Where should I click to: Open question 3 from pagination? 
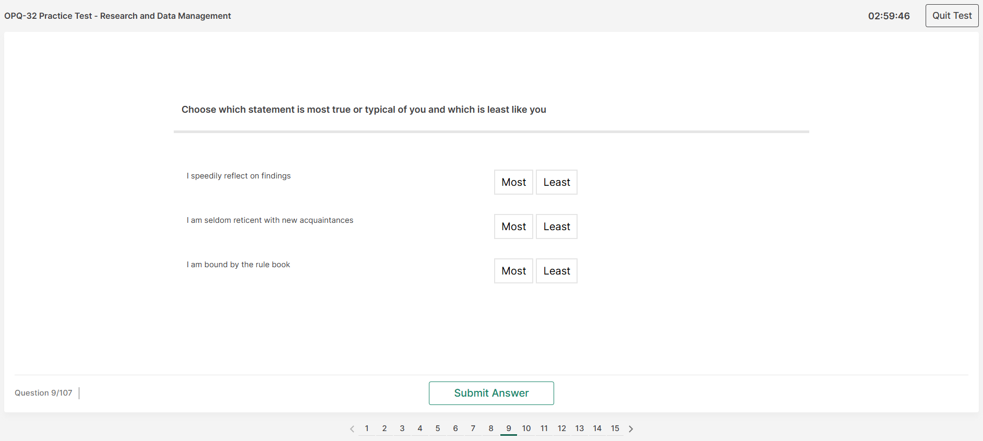[402, 428]
